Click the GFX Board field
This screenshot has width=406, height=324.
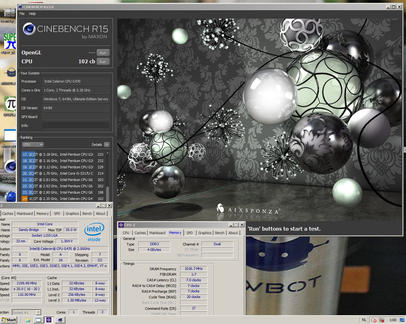point(76,117)
